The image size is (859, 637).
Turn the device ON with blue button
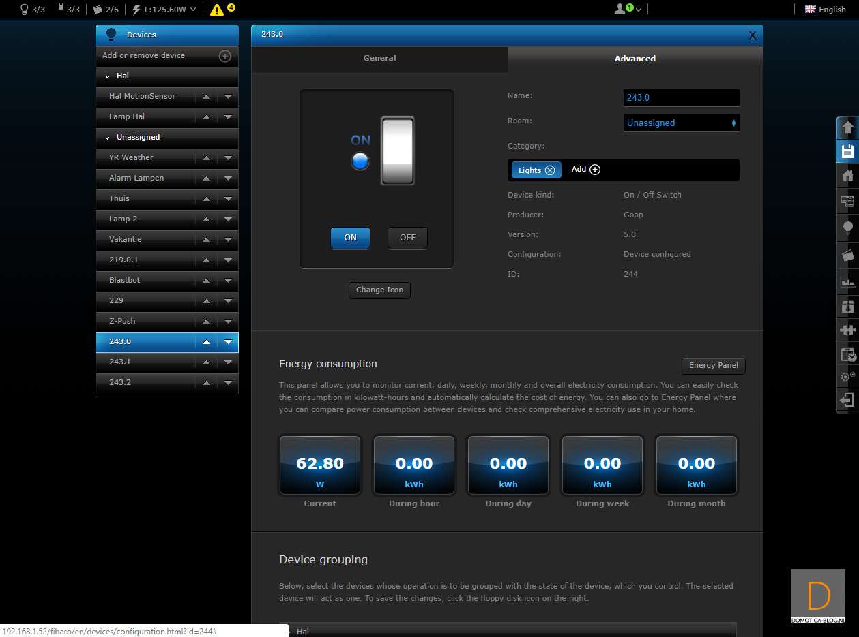pos(350,238)
